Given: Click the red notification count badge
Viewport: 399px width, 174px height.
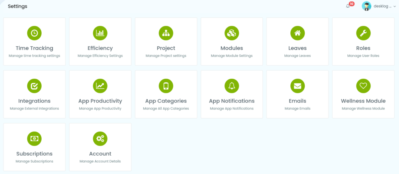Looking at the screenshot, I should (352, 4).
